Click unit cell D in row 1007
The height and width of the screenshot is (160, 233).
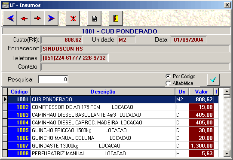coord(182,145)
